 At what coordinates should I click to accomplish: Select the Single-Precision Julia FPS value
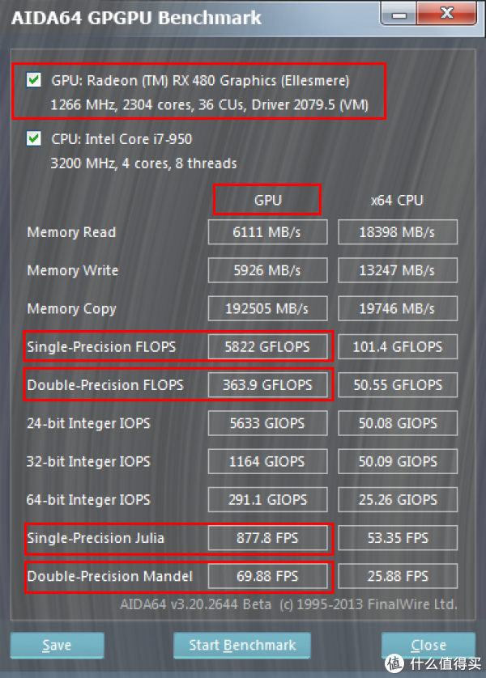(x=267, y=538)
